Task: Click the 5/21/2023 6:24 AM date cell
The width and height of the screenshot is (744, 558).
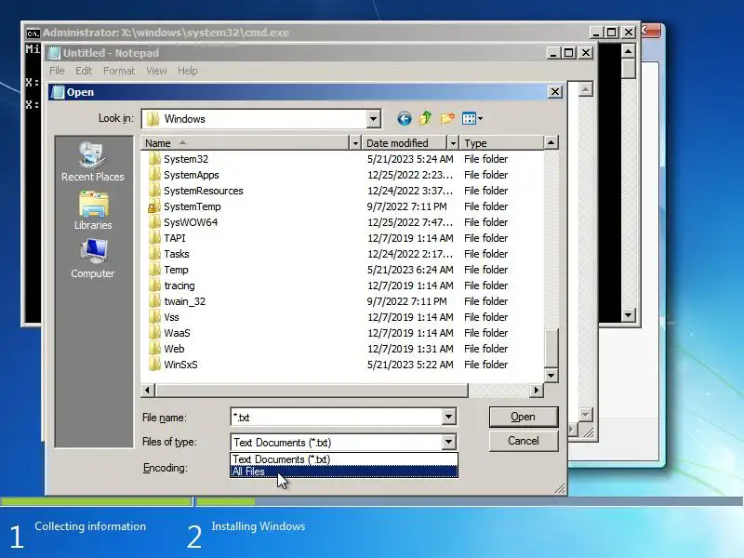Action: [410, 270]
